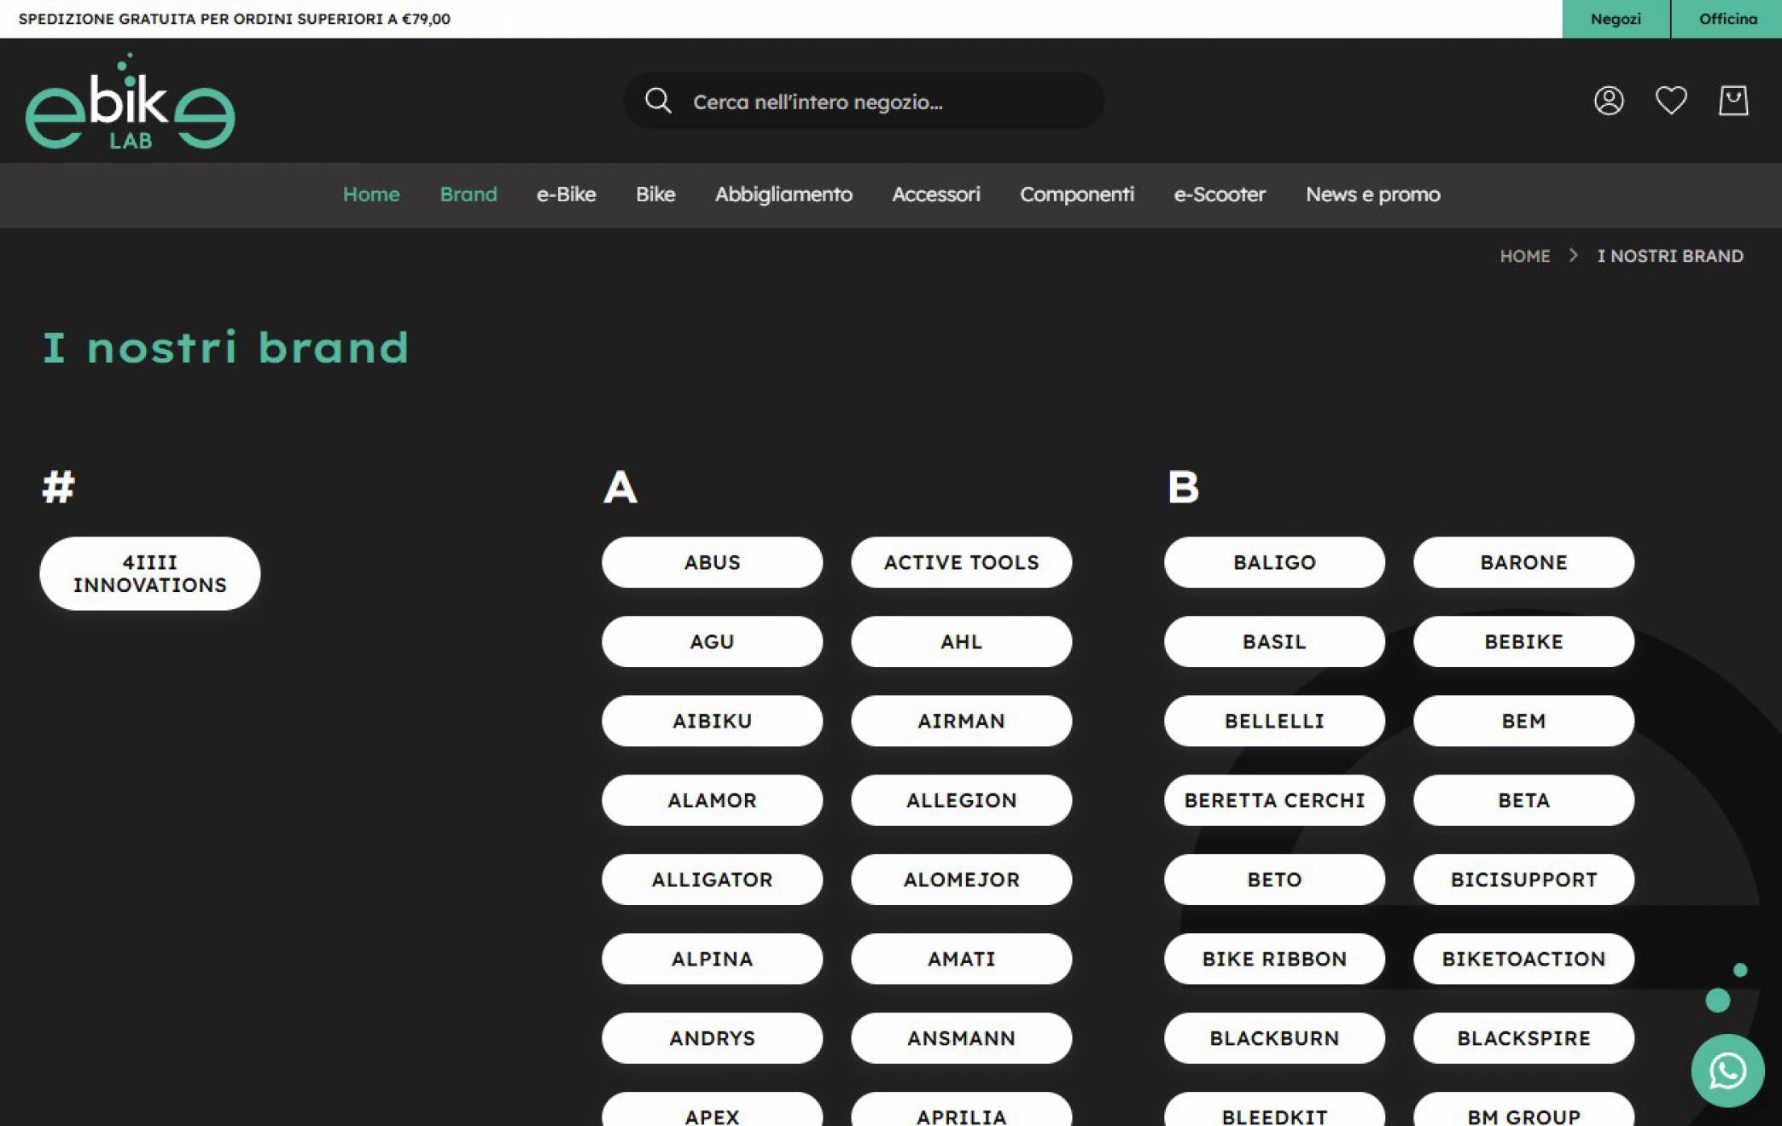Open the Accessori menu item
Viewport: 1782px width, 1126px height.
click(936, 194)
